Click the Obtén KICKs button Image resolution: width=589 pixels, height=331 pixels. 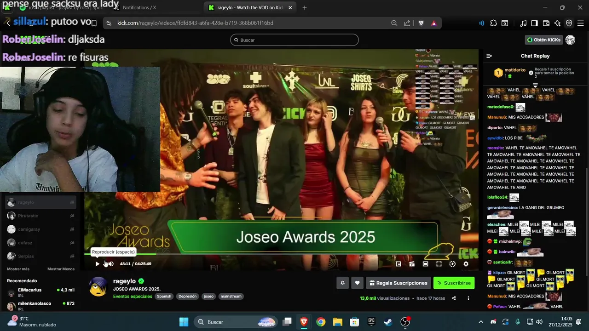click(x=544, y=40)
